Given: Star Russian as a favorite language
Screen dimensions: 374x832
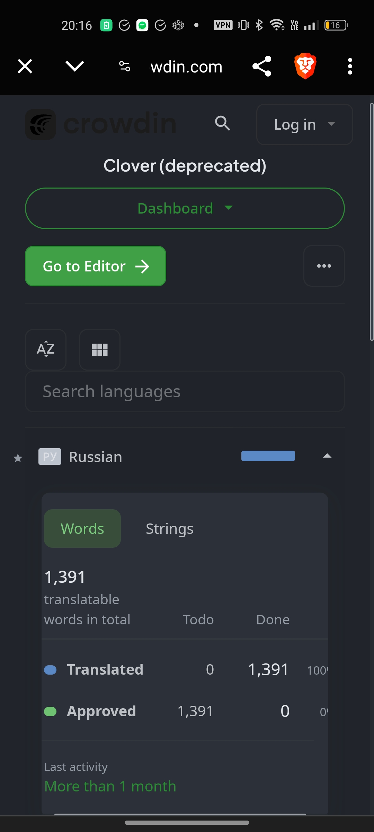Looking at the screenshot, I should coord(18,458).
